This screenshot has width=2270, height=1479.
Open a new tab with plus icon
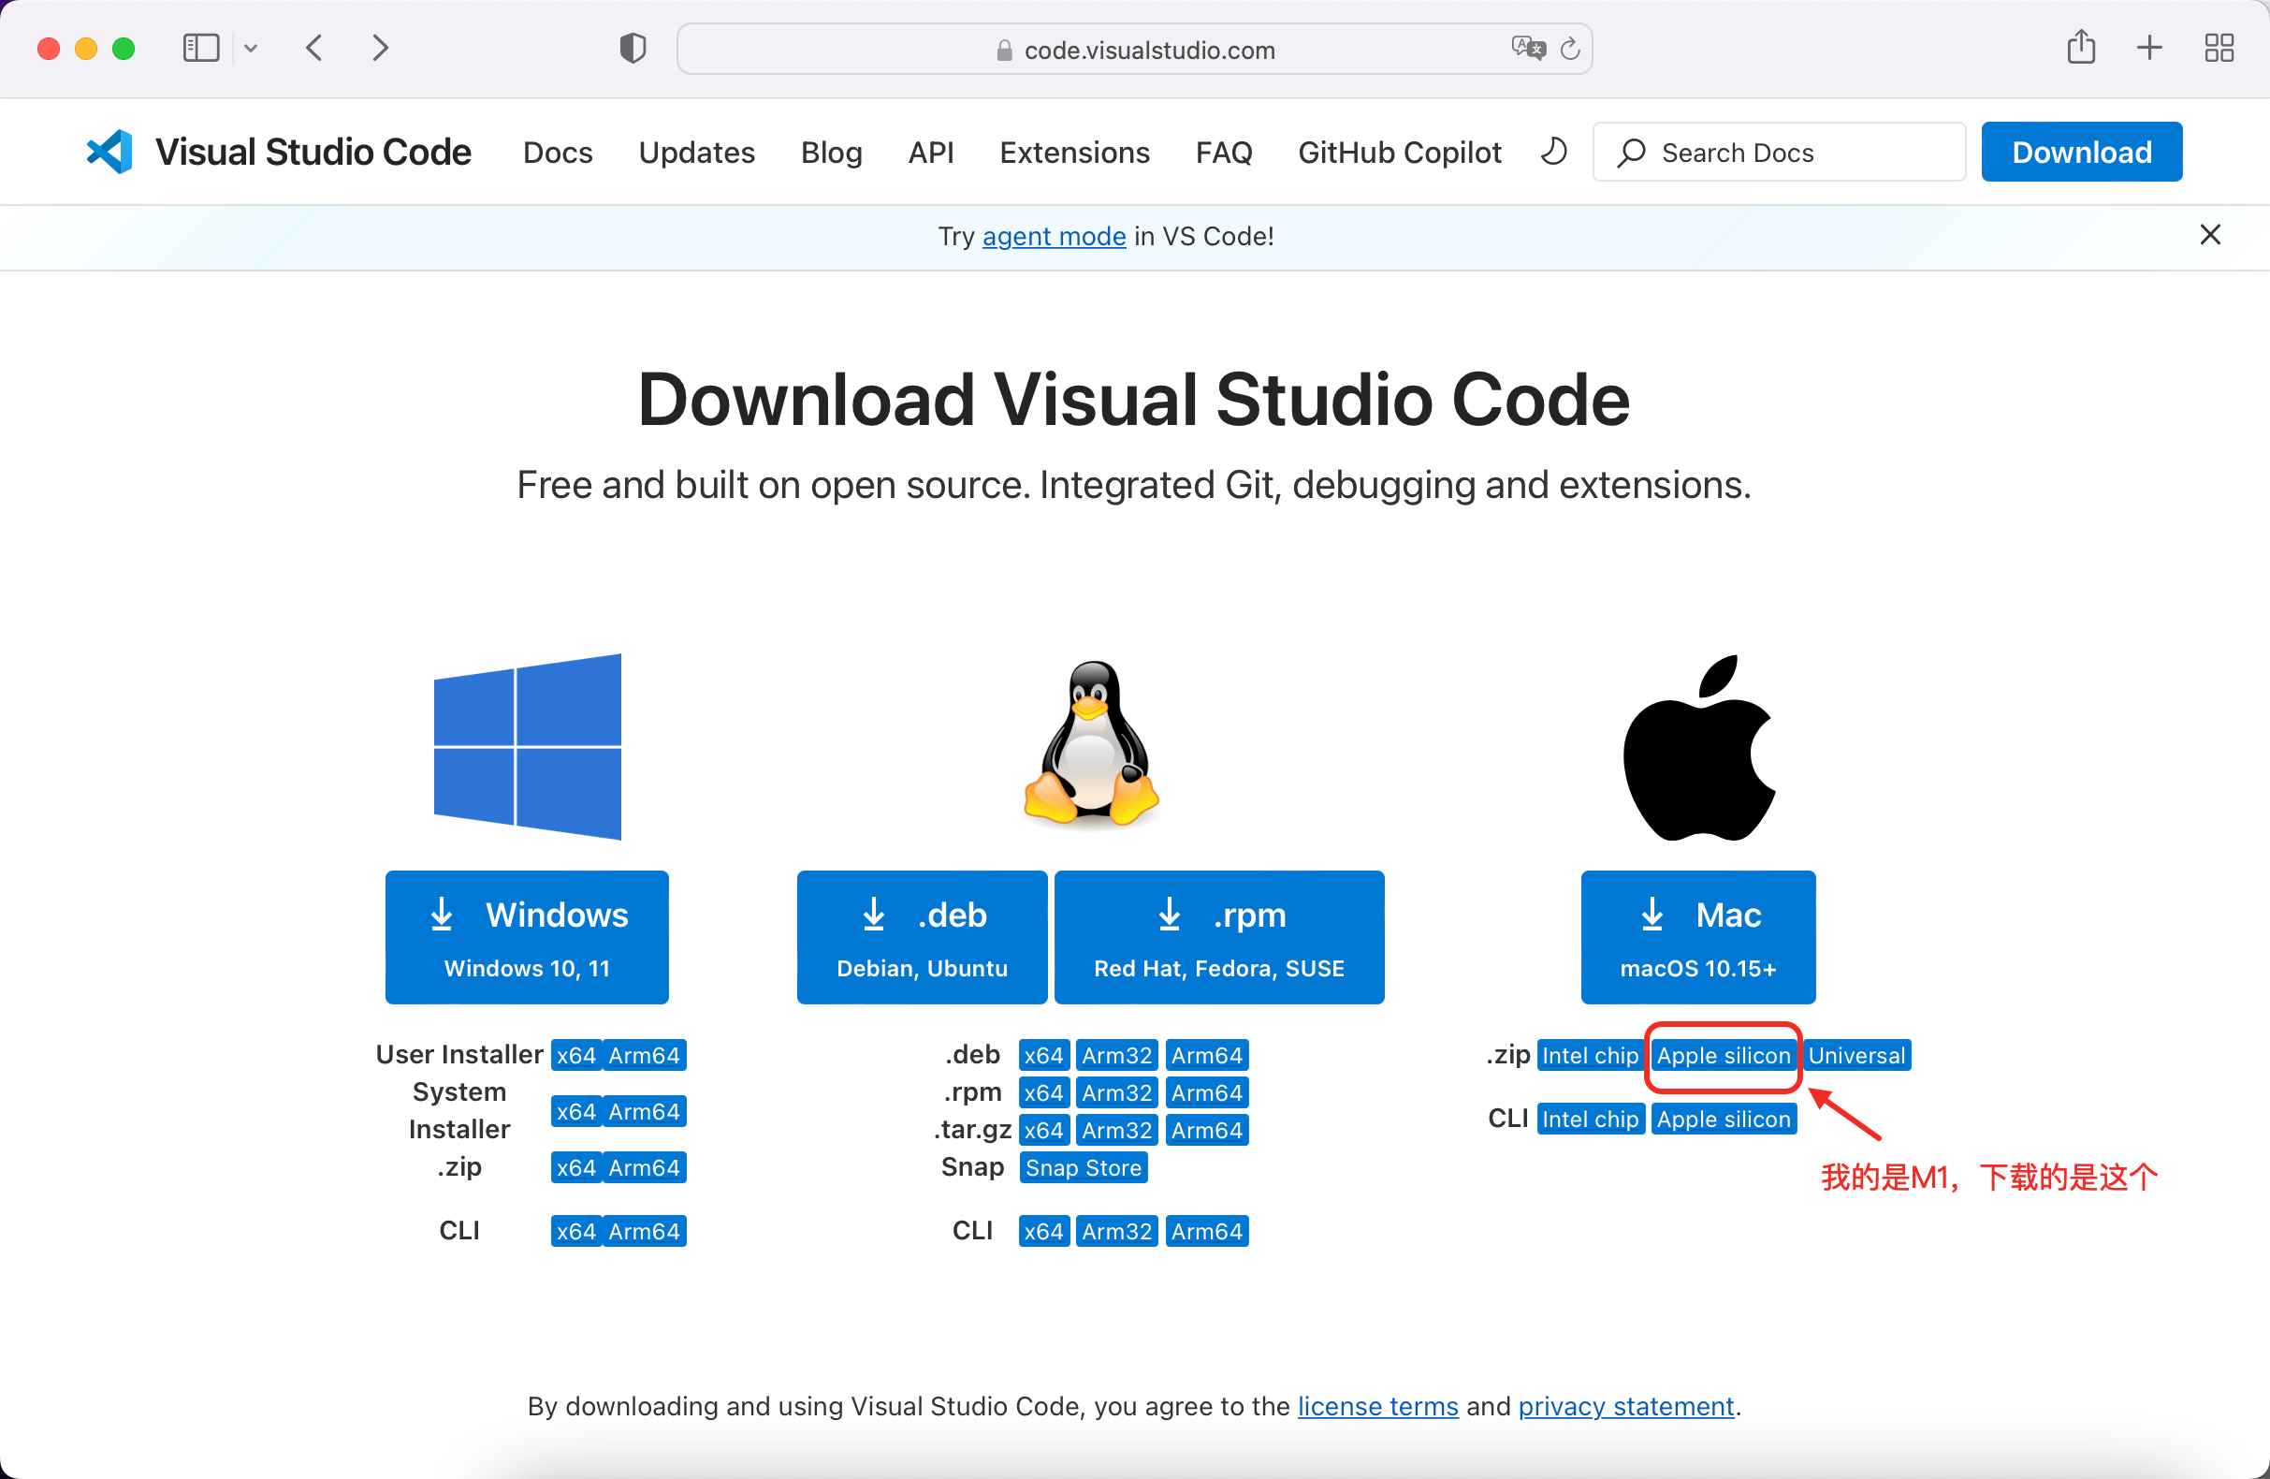(x=2149, y=48)
